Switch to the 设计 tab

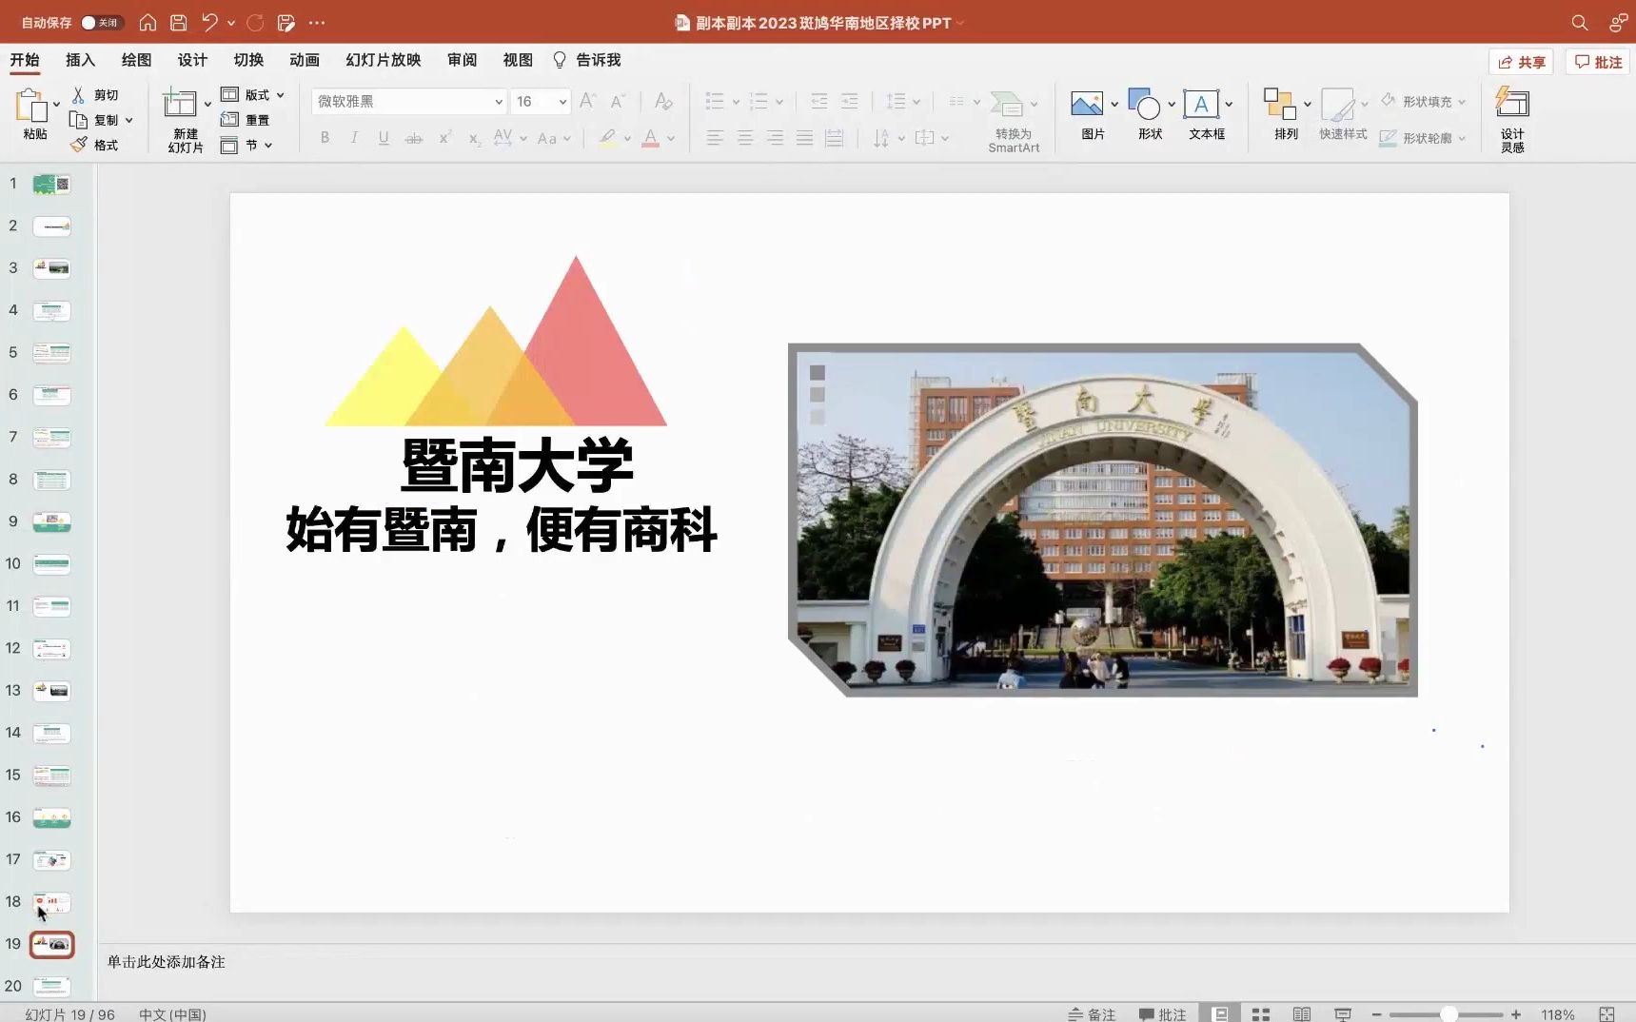[192, 60]
